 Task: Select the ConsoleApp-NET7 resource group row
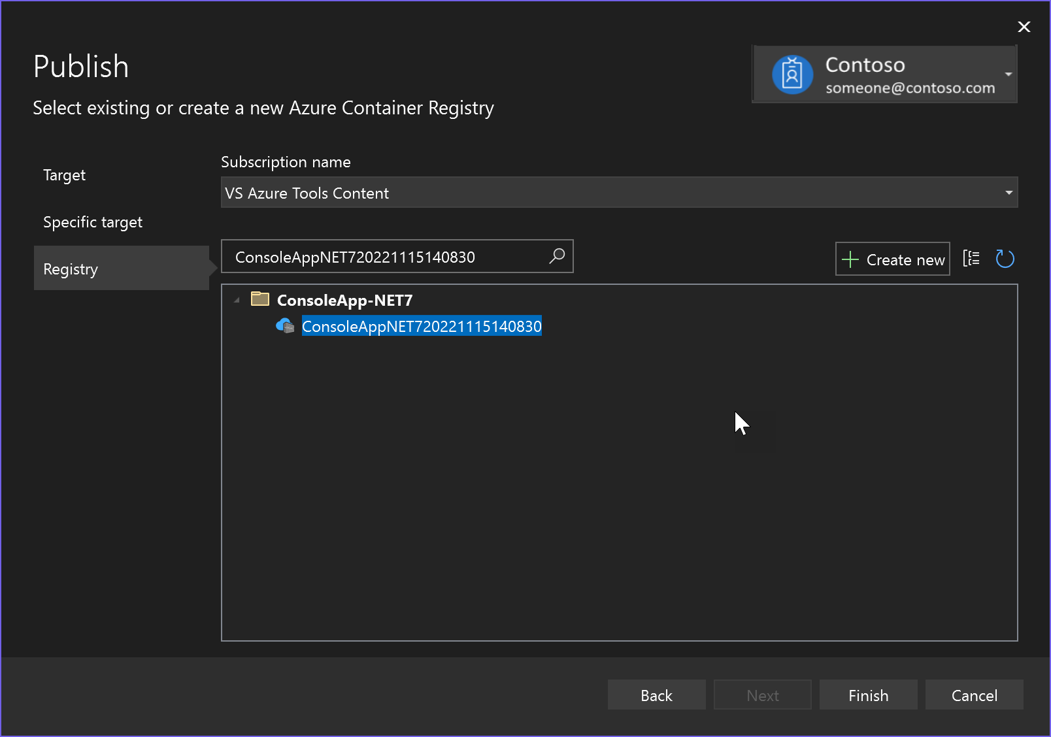pyautogui.click(x=344, y=299)
